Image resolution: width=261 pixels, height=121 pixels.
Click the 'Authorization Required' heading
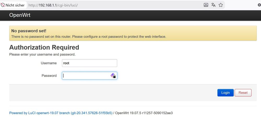[44, 47]
